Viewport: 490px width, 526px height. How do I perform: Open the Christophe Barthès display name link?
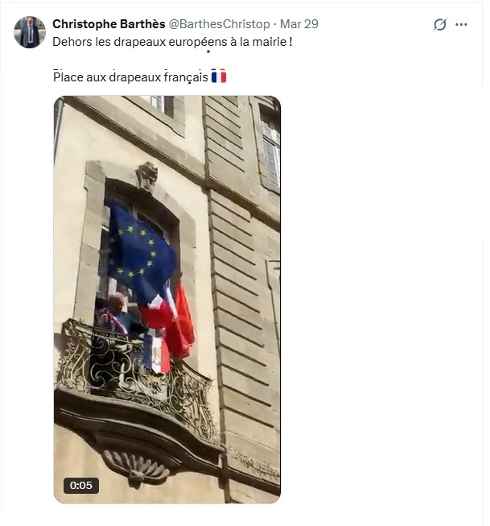coord(109,24)
